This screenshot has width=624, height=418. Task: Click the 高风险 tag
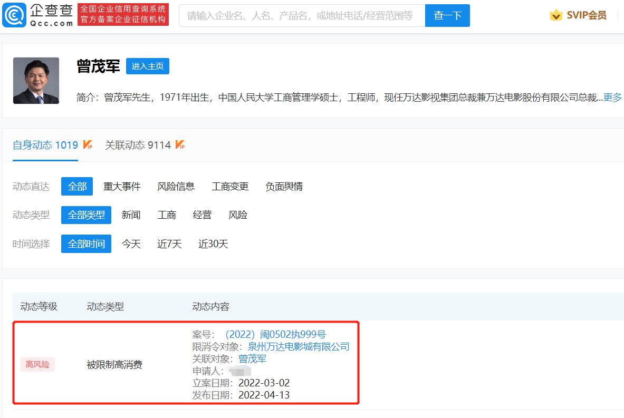[37, 364]
